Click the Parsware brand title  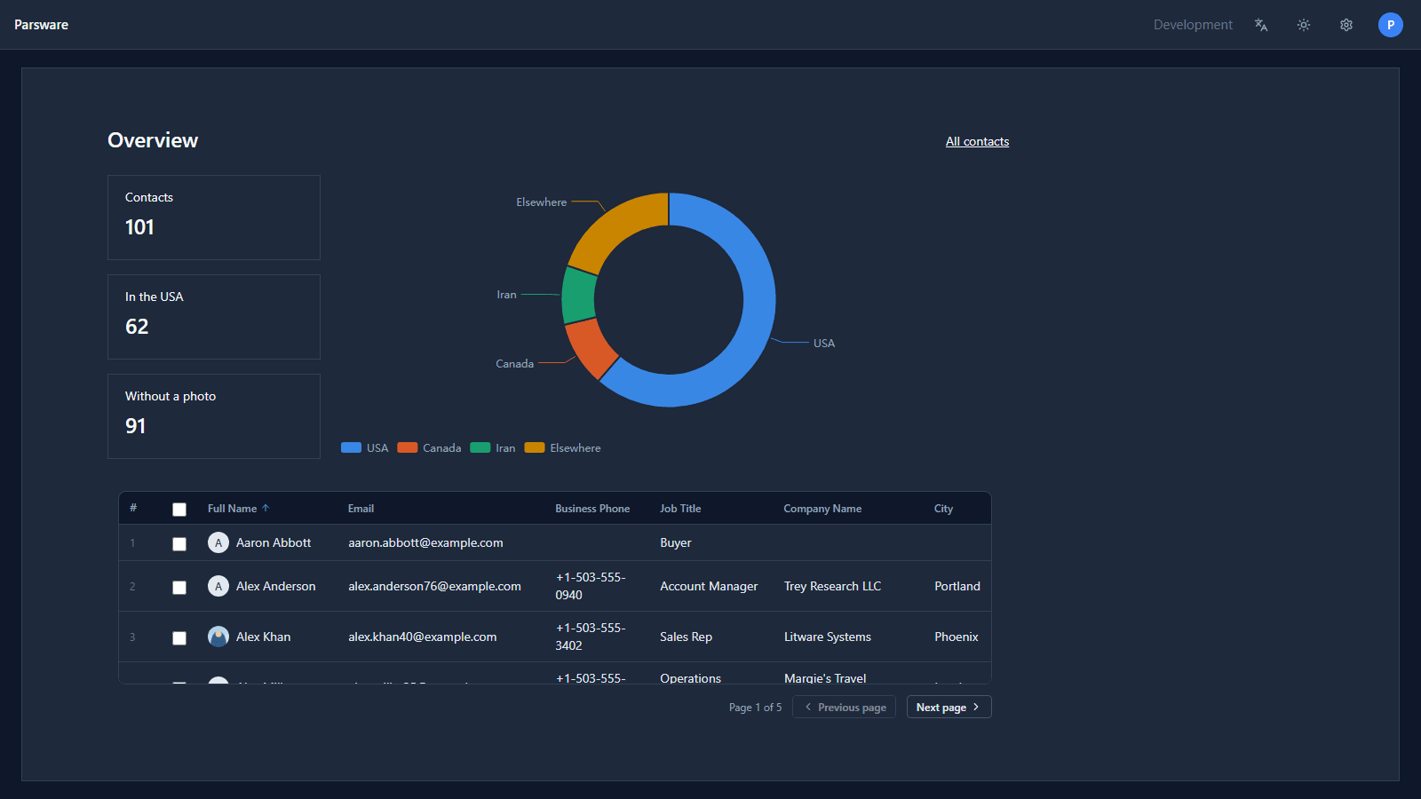41,25
